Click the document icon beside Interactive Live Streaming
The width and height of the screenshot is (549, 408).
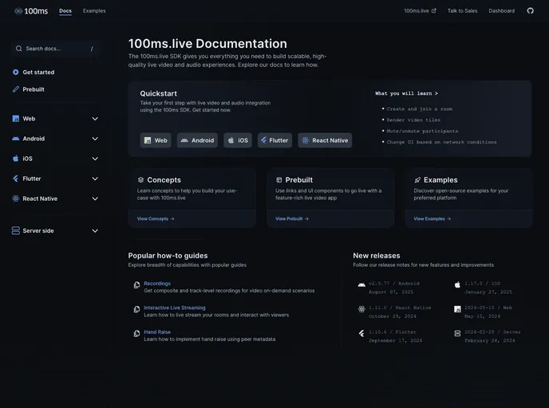pos(136,309)
